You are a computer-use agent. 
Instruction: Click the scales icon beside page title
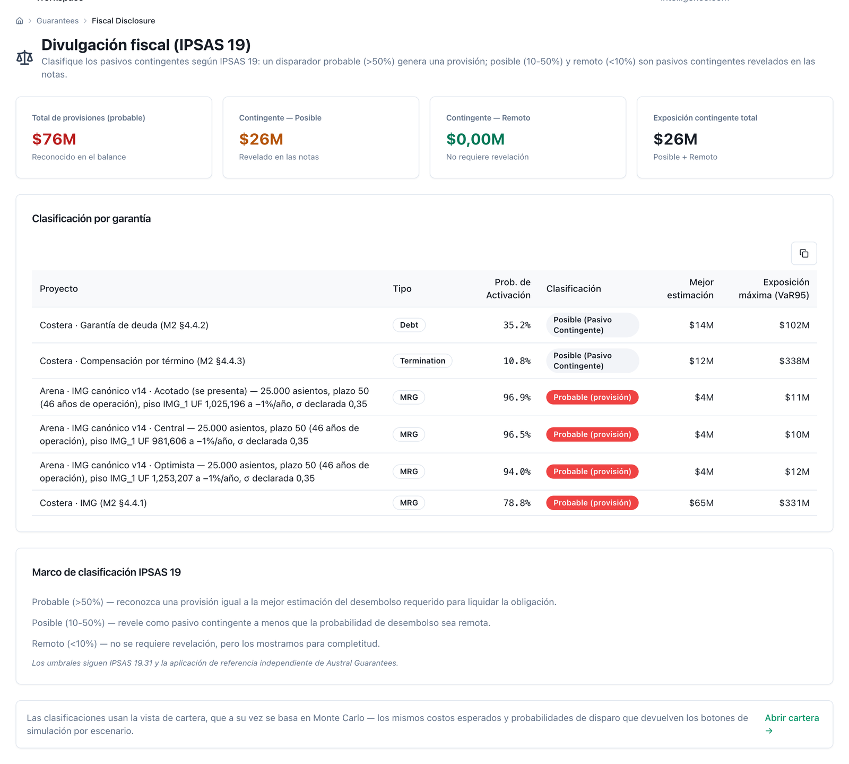pyautogui.click(x=24, y=57)
